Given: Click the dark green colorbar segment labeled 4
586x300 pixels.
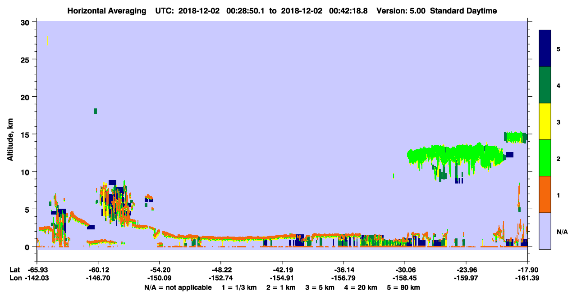Looking at the screenshot, I should point(545,85).
